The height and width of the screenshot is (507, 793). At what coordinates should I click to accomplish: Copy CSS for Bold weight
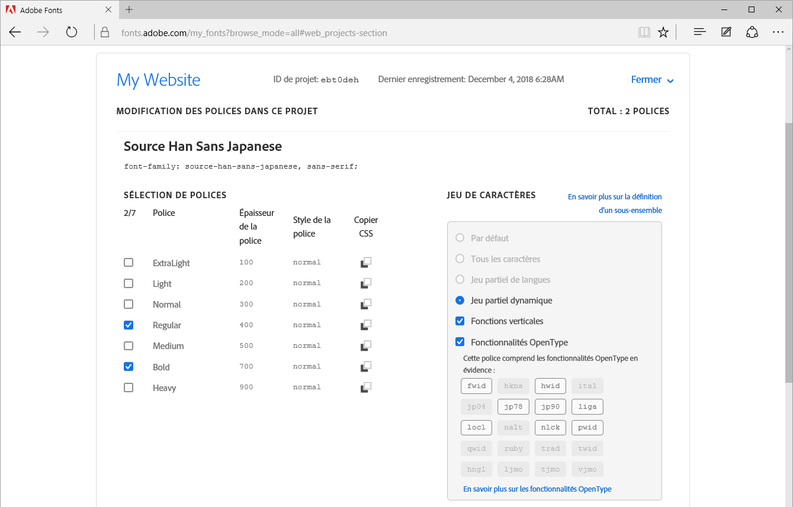[366, 366]
